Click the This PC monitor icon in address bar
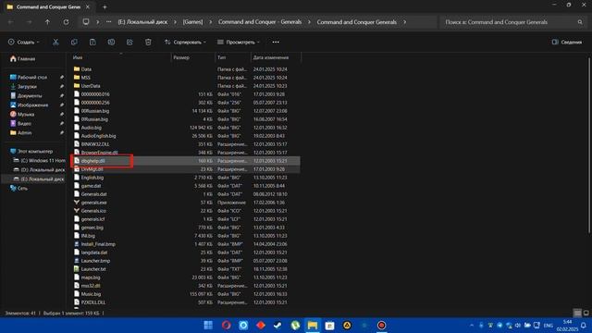 86,22
